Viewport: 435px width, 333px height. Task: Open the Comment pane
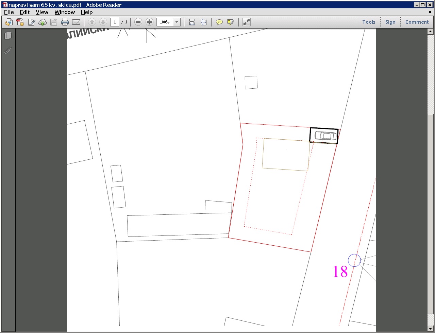click(417, 22)
